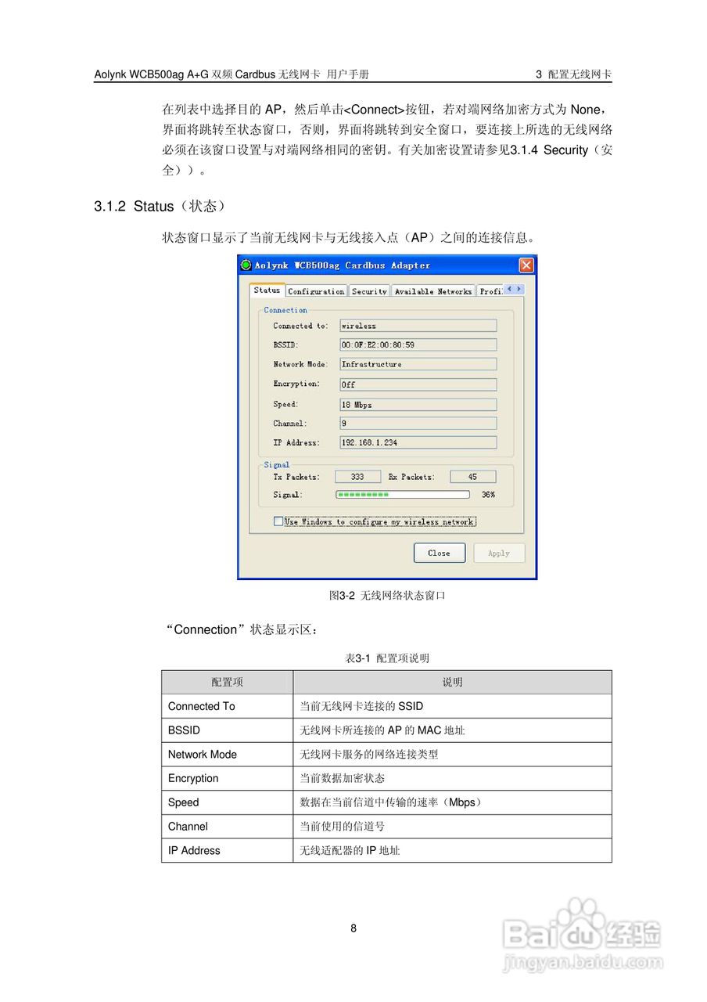The width and height of the screenshot is (707, 1002).
Task: Click the Network Mode table cell
Action: click(x=228, y=755)
